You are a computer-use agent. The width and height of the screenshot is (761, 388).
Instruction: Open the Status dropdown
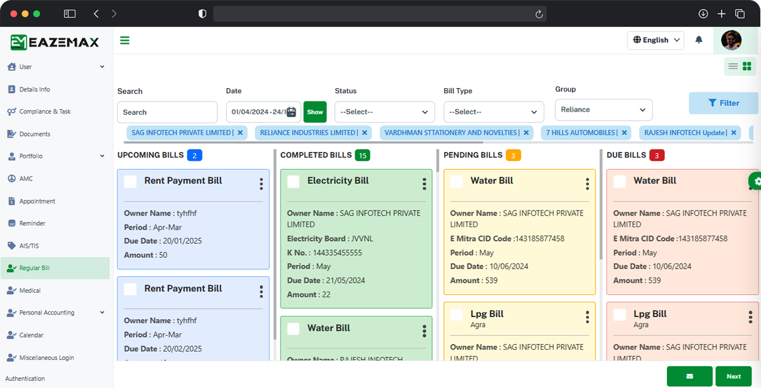(385, 112)
